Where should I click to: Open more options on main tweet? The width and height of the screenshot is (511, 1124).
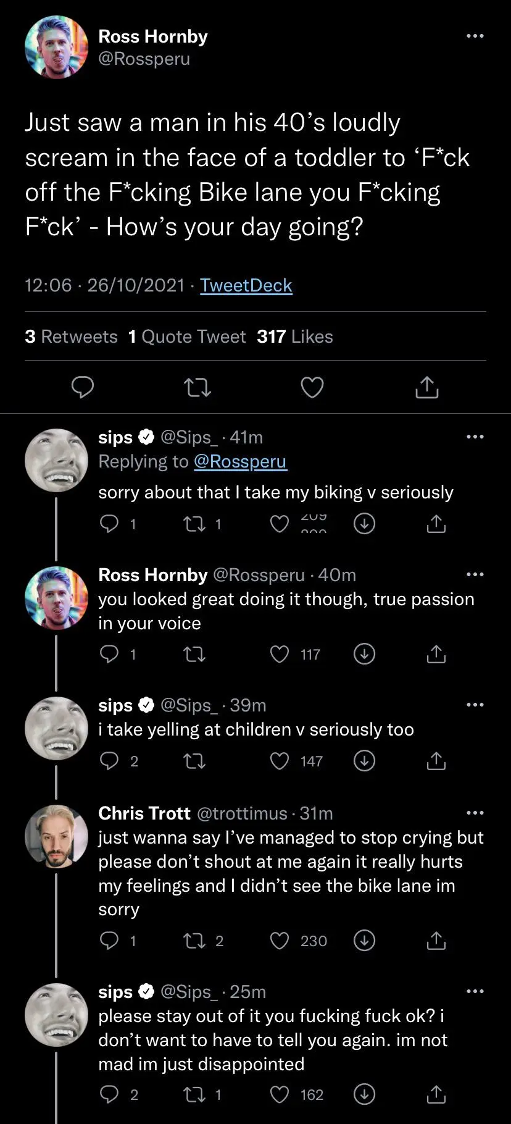[x=475, y=36]
